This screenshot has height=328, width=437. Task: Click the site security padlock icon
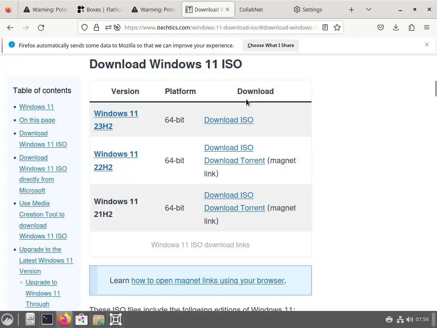(96, 27)
